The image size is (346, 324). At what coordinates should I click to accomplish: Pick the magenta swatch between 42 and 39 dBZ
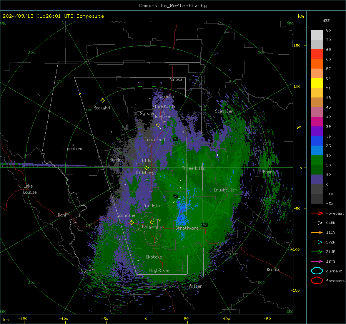click(x=317, y=122)
